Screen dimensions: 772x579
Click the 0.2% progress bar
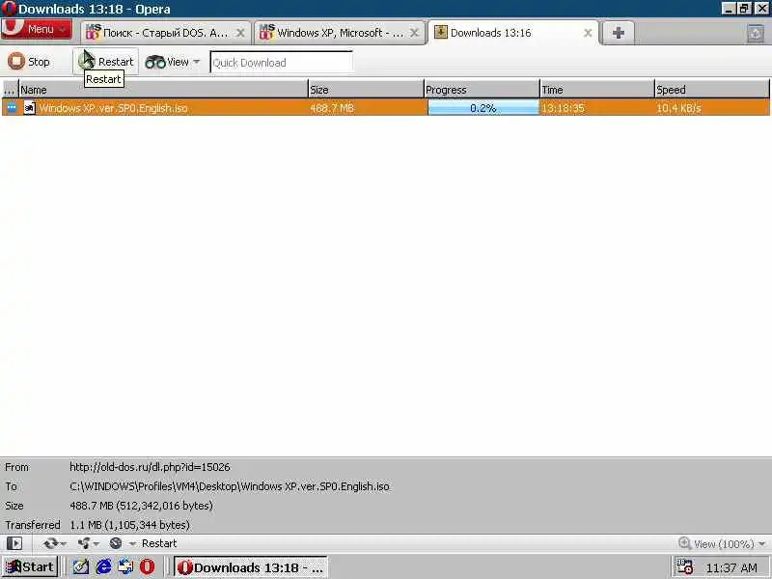[x=483, y=108]
